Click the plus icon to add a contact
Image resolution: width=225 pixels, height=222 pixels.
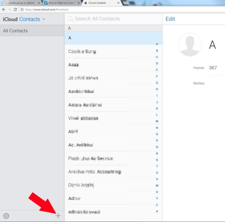point(58,216)
